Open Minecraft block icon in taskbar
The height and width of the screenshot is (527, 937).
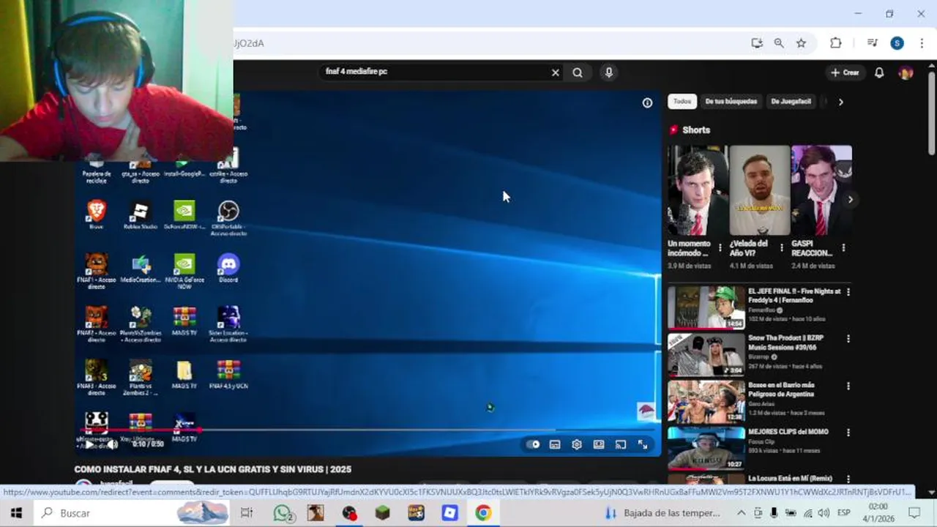382,513
